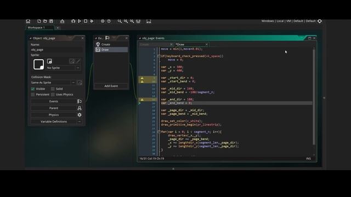Open Game Options gear in toolbar

(x=103, y=21)
